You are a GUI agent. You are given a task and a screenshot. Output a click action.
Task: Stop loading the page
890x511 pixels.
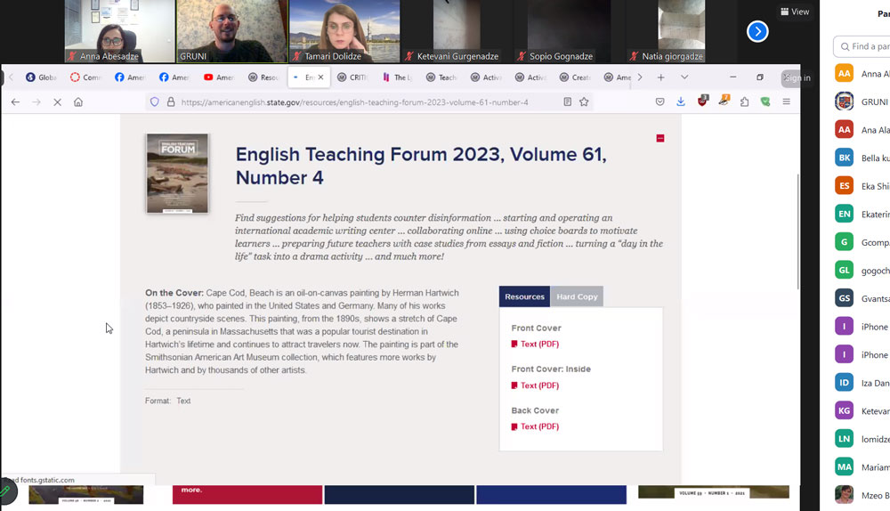(57, 102)
